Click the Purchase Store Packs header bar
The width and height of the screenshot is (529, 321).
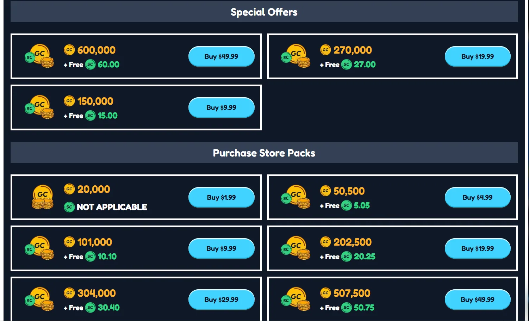(x=264, y=153)
